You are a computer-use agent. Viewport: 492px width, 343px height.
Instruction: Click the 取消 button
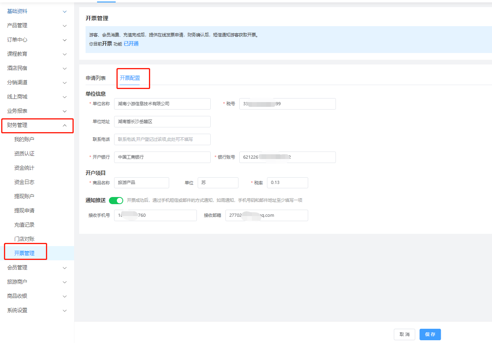point(404,334)
